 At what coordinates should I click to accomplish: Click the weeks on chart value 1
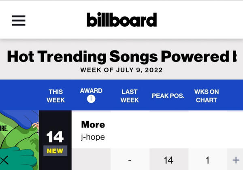[x=207, y=160]
